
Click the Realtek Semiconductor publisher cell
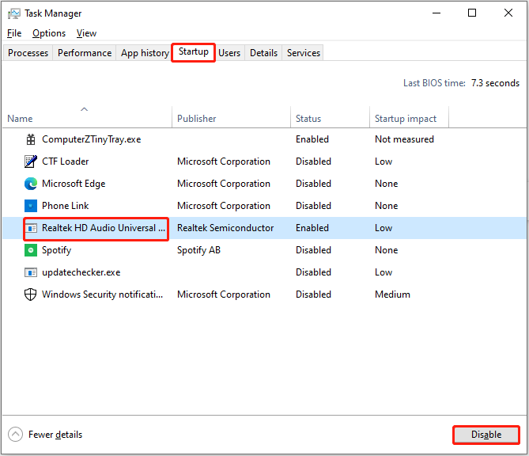point(225,228)
